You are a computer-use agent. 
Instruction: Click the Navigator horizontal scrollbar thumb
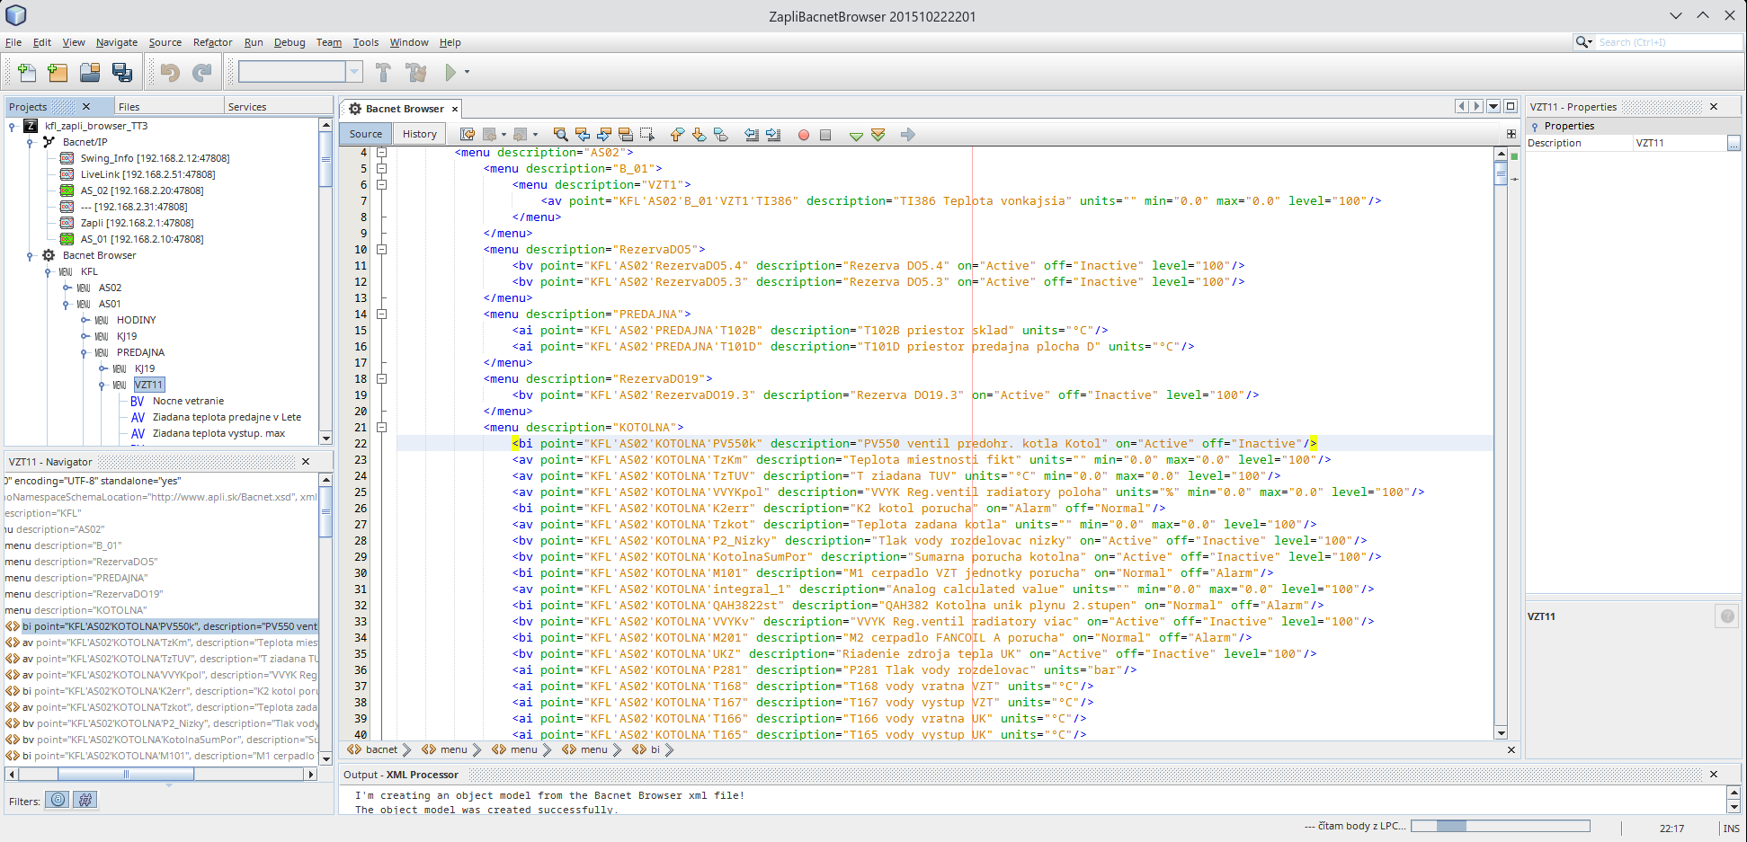126,774
